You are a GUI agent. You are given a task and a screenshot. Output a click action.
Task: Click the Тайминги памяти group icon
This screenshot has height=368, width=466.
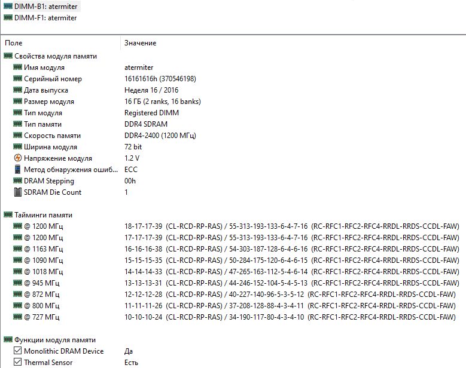[8, 214]
